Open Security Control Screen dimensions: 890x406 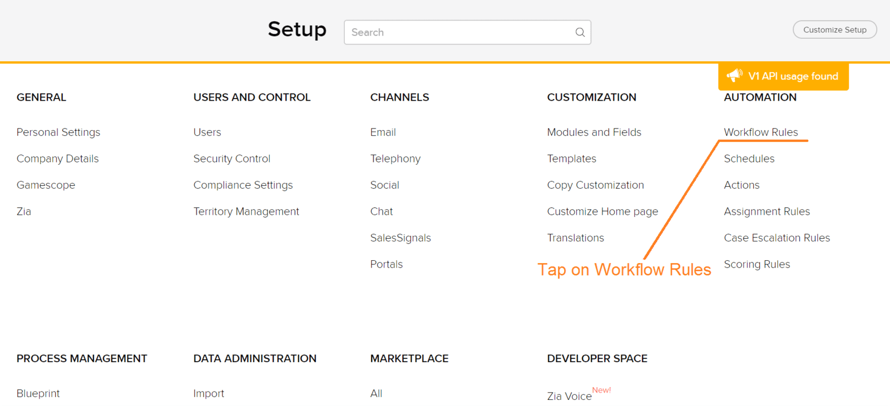tap(232, 159)
